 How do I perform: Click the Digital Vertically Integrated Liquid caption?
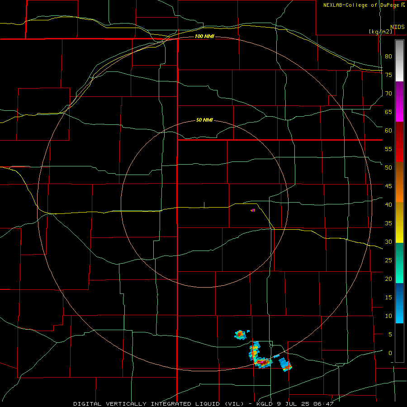(x=203, y=404)
